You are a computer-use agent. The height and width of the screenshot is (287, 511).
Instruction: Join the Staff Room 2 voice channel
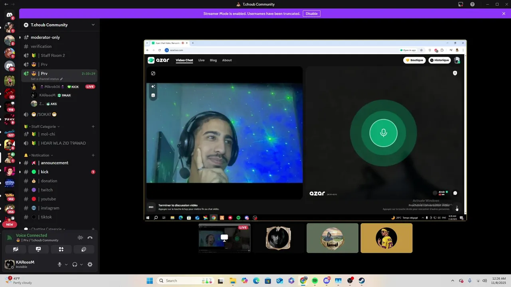click(x=59, y=55)
